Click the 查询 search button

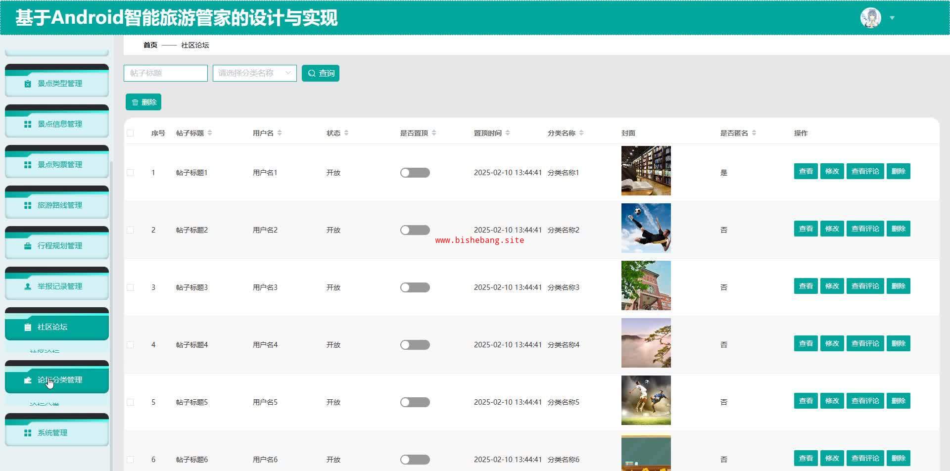tap(320, 73)
